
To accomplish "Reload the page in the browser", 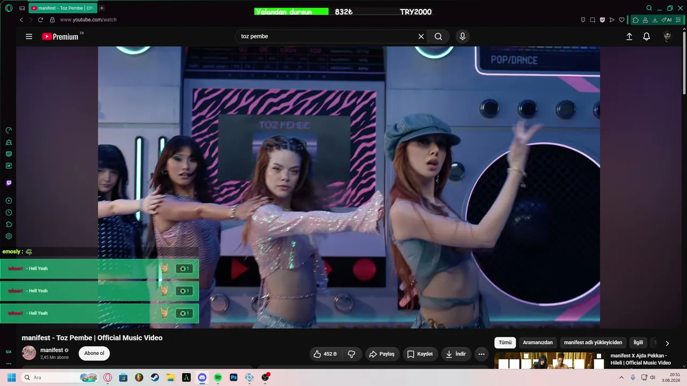I will (x=40, y=20).
